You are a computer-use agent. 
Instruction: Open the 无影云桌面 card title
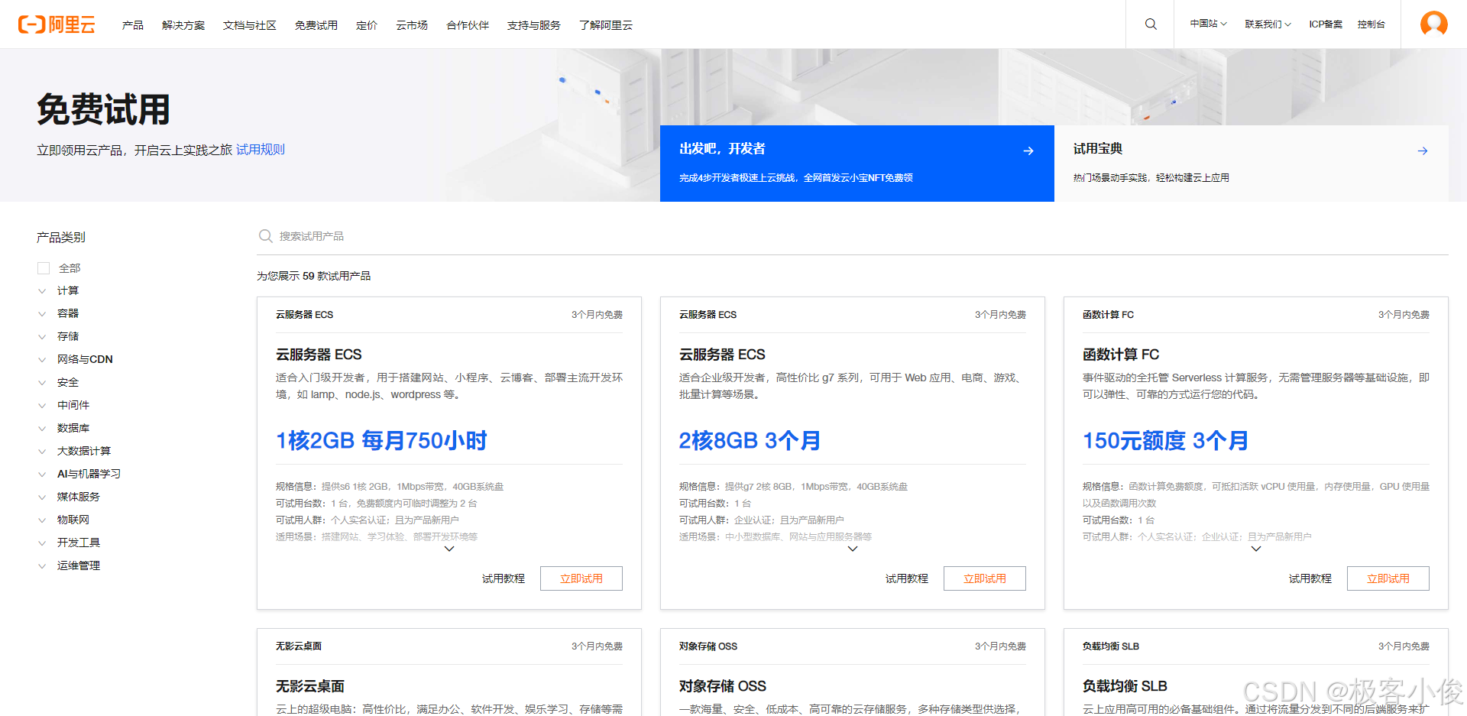tap(310, 686)
